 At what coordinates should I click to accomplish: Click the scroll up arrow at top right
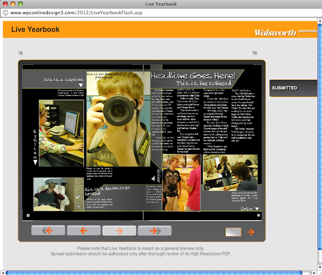click(x=320, y=21)
